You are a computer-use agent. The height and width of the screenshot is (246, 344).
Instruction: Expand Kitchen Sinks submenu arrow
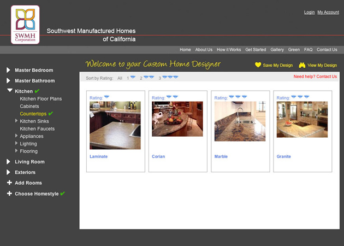click(x=16, y=121)
